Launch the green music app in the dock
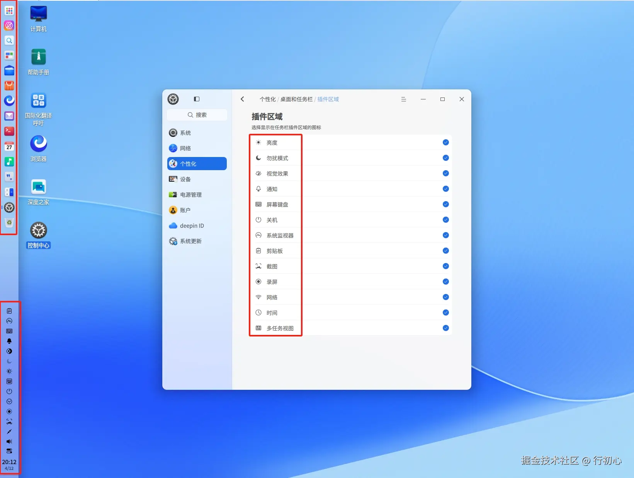The image size is (634, 478). (x=9, y=162)
